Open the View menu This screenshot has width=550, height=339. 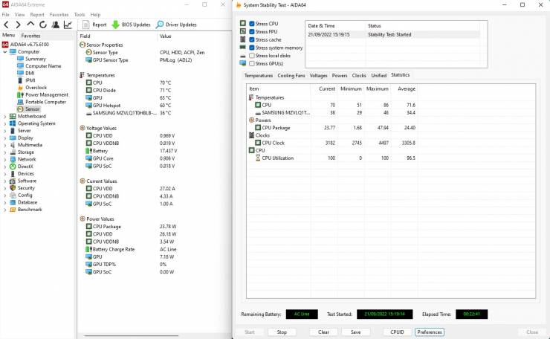pos(19,14)
